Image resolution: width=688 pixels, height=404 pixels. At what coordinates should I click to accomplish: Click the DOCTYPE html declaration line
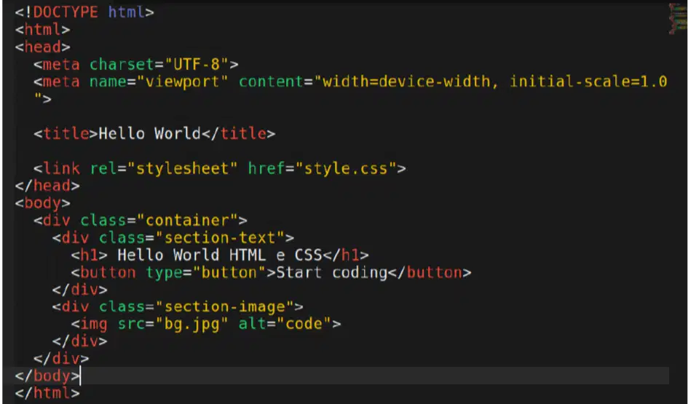click(x=84, y=12)
